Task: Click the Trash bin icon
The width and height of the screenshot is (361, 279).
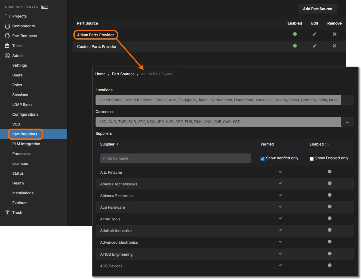Action: [x=7, y=212]
